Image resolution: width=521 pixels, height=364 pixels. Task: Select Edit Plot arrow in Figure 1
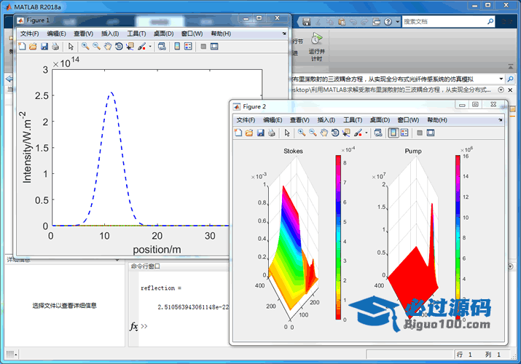(71, 47)
